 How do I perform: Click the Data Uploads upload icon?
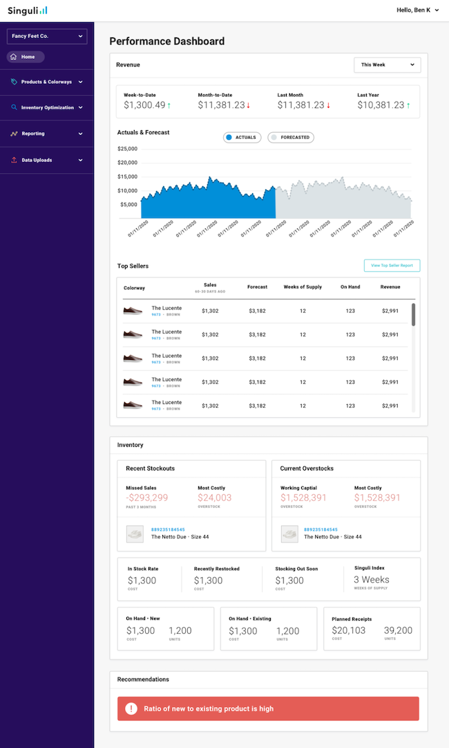[x=14, y=160]
